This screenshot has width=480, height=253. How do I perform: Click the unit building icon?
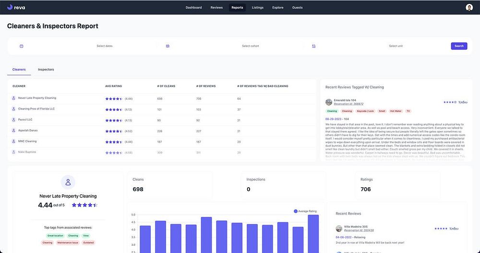point(314,46)
